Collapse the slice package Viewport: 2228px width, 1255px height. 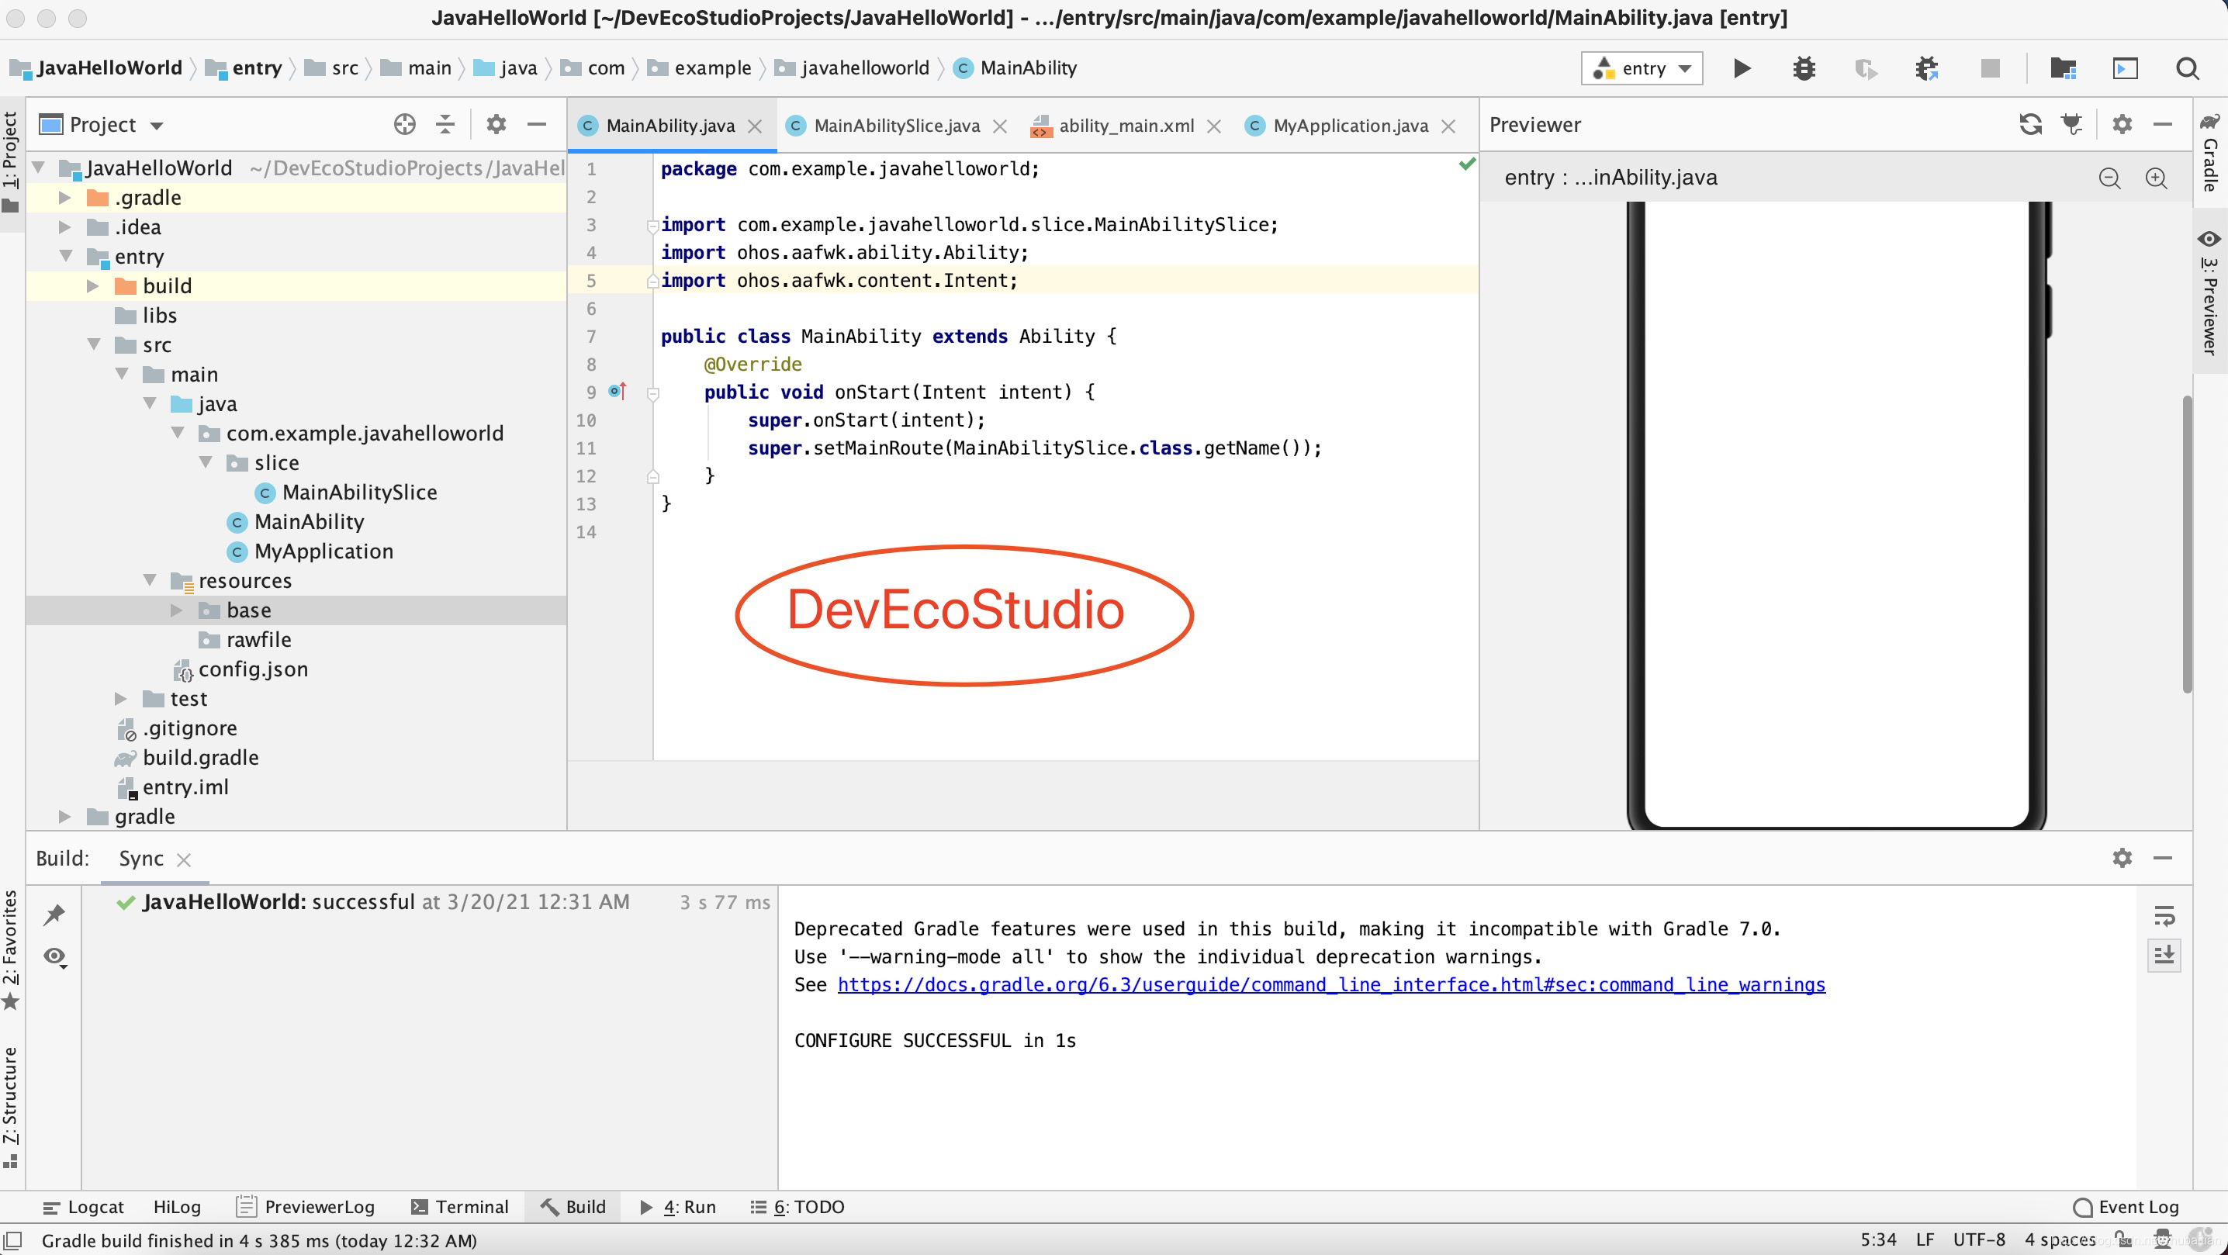[205, 463]
